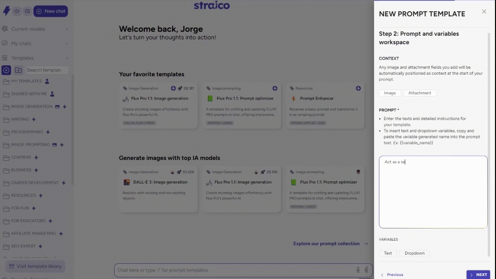Open the FOR FUN folder
The image size is (496, 279).
tap(20, 208)
